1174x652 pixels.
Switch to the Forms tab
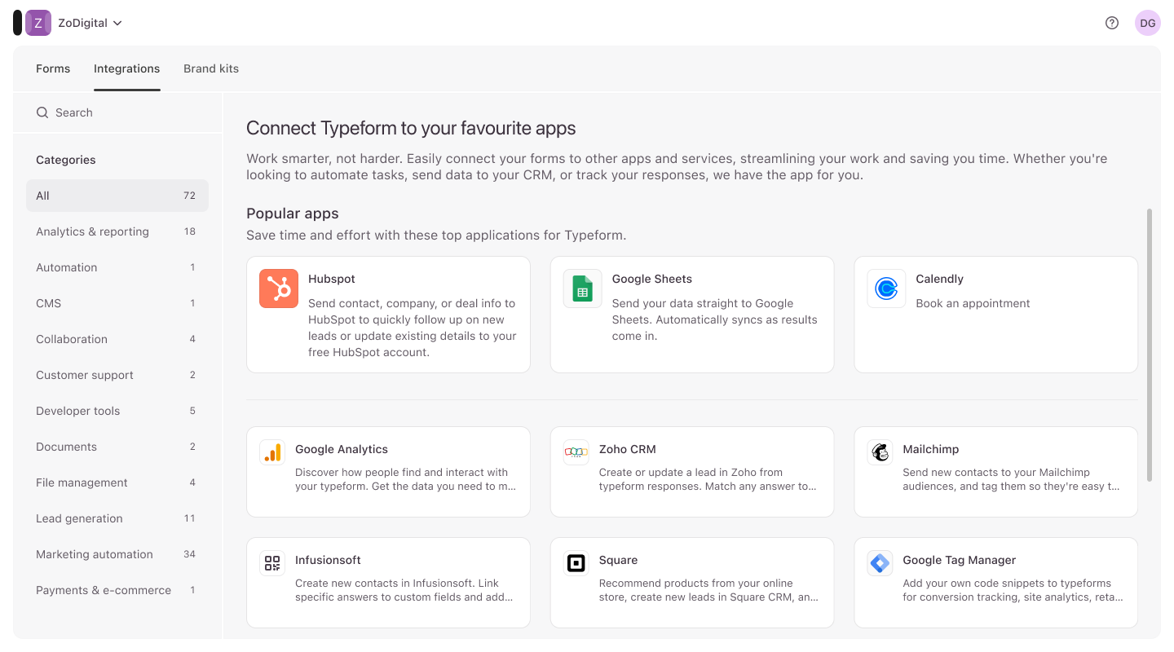coord(53,68)
